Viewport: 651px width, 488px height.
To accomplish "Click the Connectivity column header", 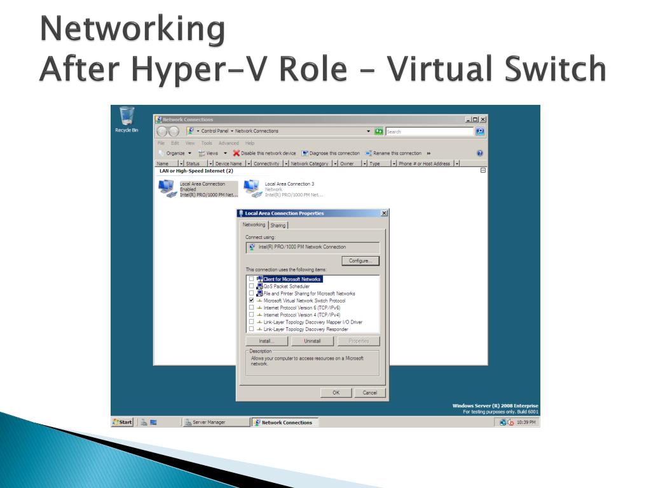I will 266,163.
